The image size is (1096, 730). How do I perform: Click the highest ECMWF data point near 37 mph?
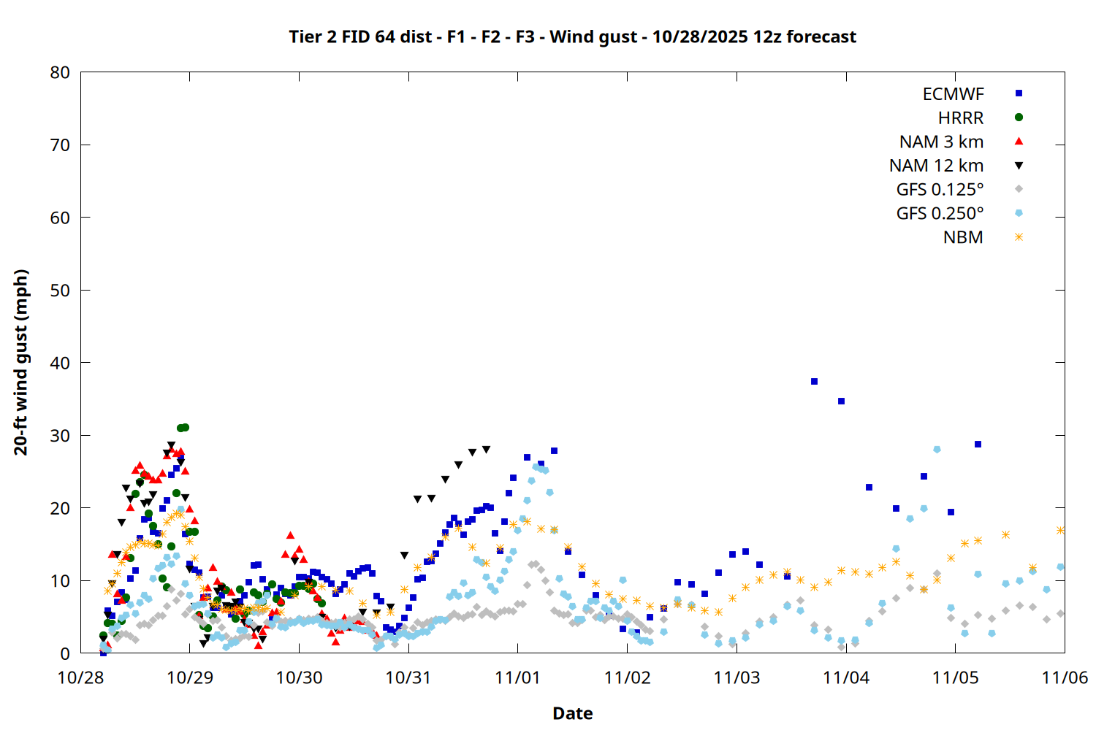tap(814, 382)
